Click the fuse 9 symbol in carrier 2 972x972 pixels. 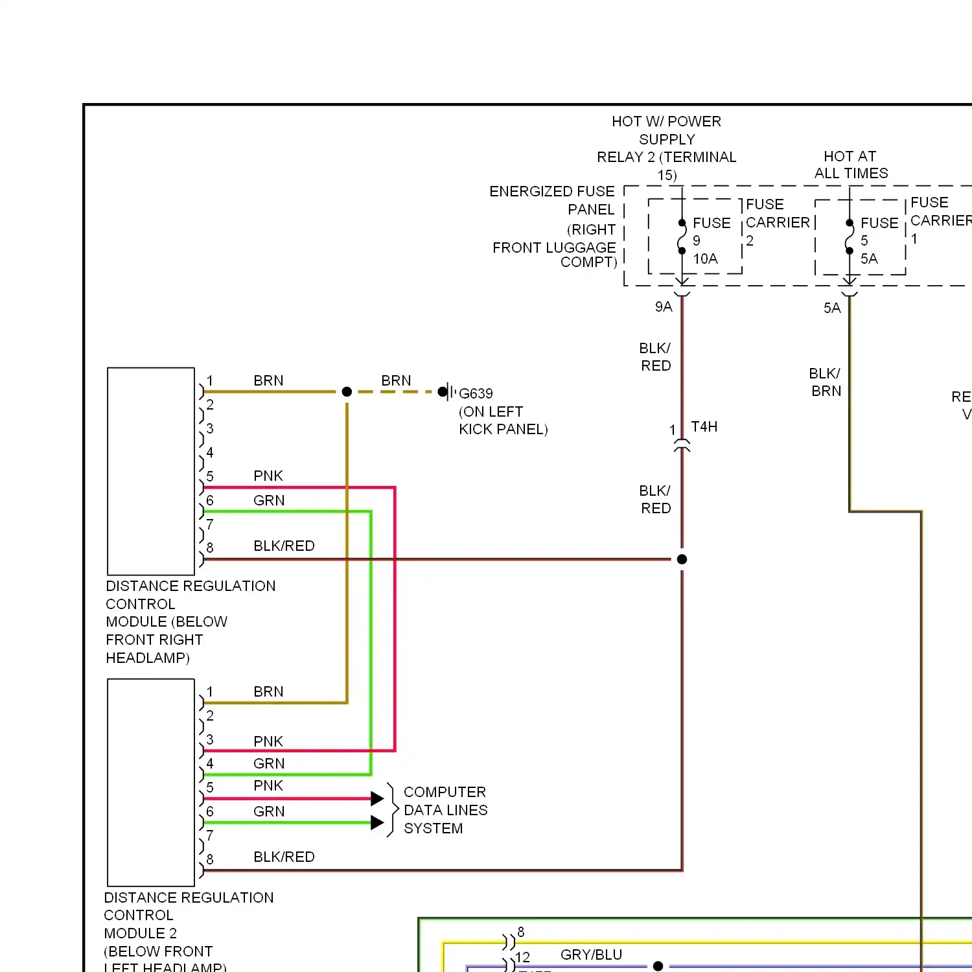[682, 237]
